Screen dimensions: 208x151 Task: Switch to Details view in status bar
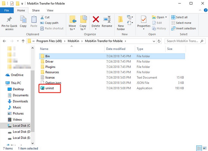199,148
